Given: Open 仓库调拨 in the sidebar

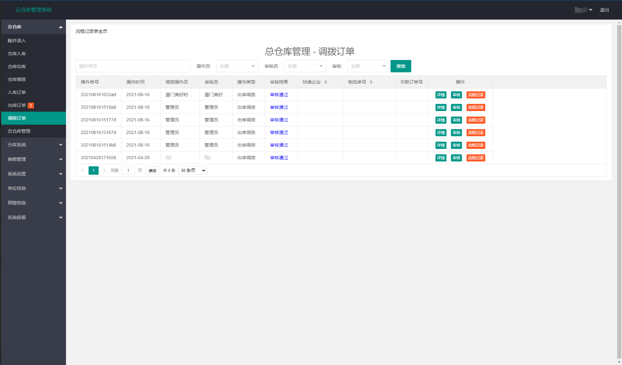Looking at the screenshot, I should pos(33,80).
